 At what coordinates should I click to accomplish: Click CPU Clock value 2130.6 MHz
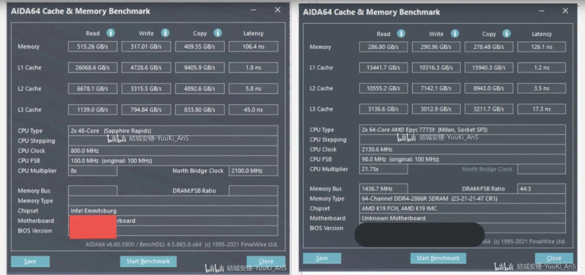[462, 149]
